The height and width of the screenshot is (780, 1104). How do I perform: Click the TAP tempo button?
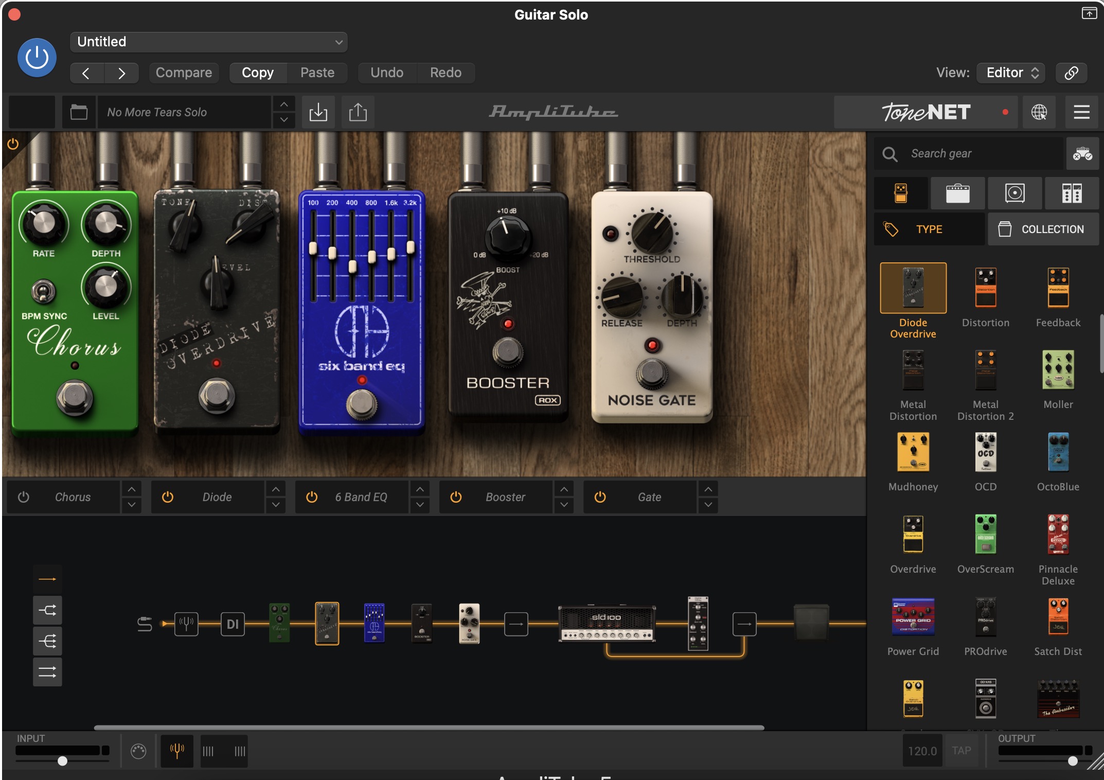[961, 751]
